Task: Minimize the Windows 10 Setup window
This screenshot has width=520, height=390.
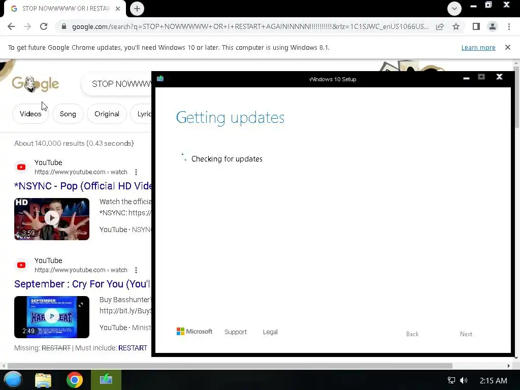Action: click(x=466, y=78)
